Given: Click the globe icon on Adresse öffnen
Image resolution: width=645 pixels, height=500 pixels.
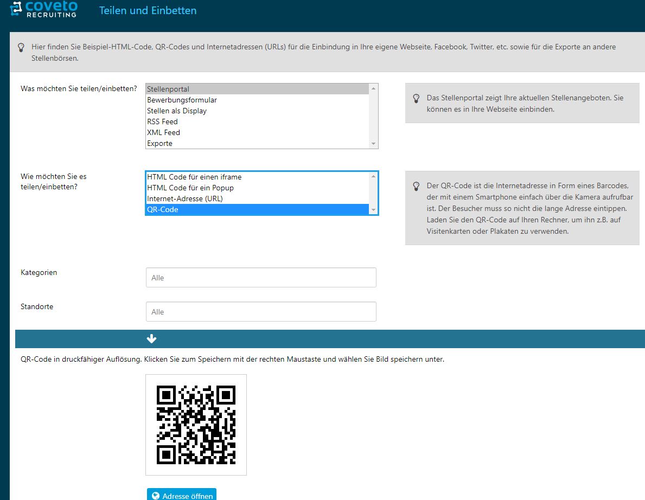Looking at the screenshot, I should tap(156, 496).
